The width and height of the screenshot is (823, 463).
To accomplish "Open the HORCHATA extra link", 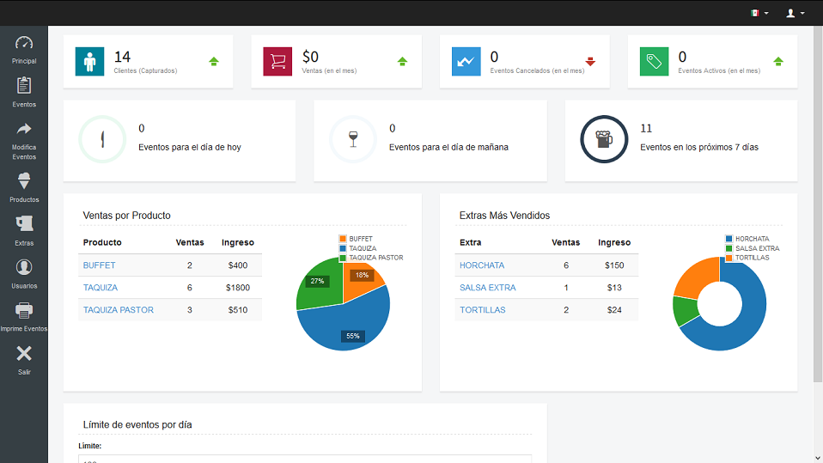I will 482,265.
